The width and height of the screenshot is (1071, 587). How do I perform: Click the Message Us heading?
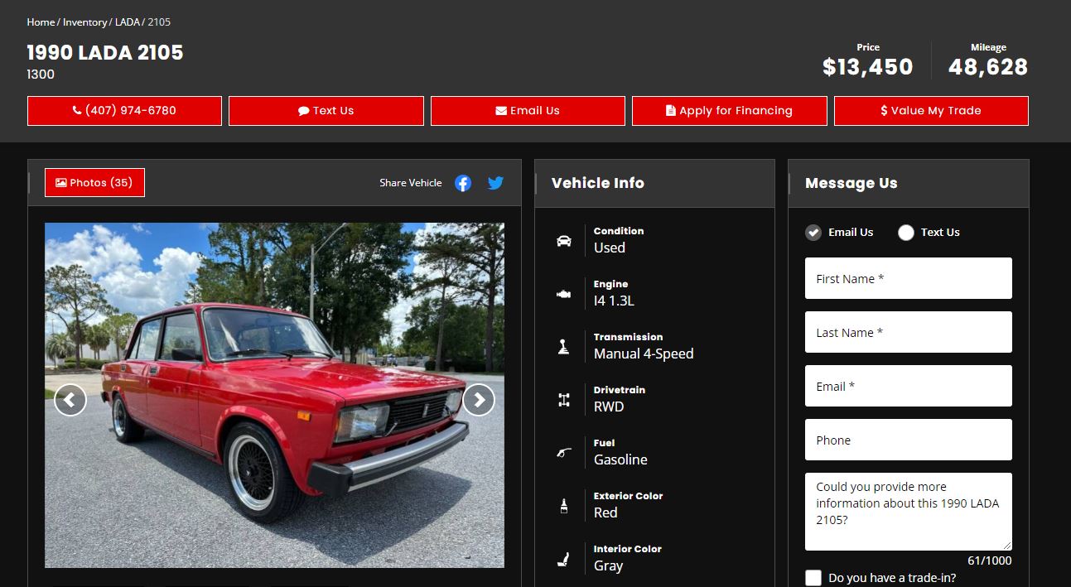(x=851, y=183)
